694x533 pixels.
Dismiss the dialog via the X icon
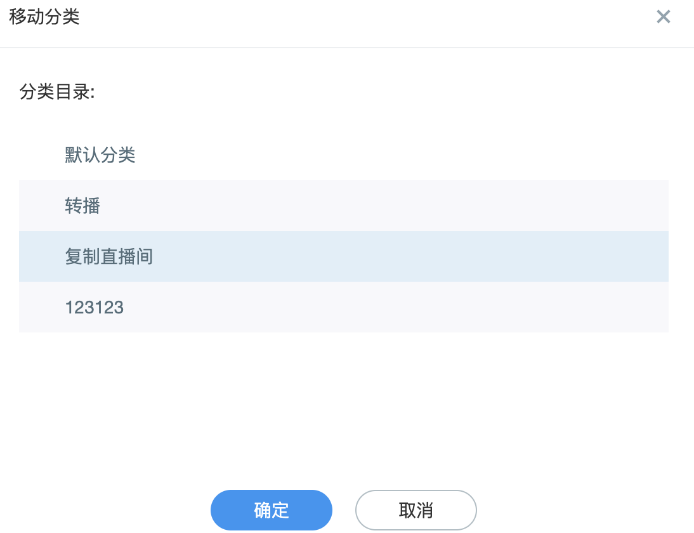point(663,17)
